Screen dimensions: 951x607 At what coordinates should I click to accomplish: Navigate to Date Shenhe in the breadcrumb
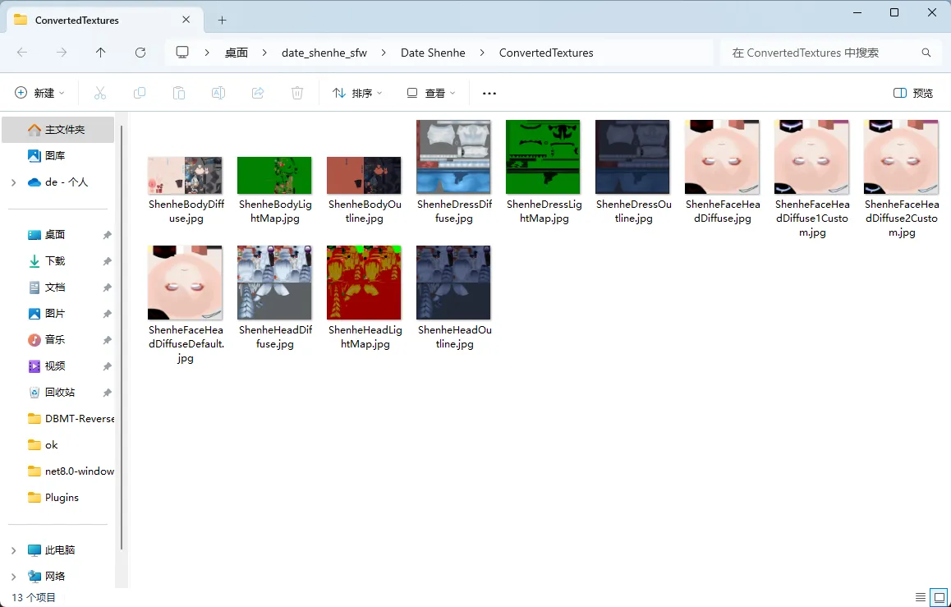point(433,53)
